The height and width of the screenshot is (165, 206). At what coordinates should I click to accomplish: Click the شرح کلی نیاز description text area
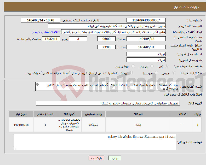[x=107, y=86]
